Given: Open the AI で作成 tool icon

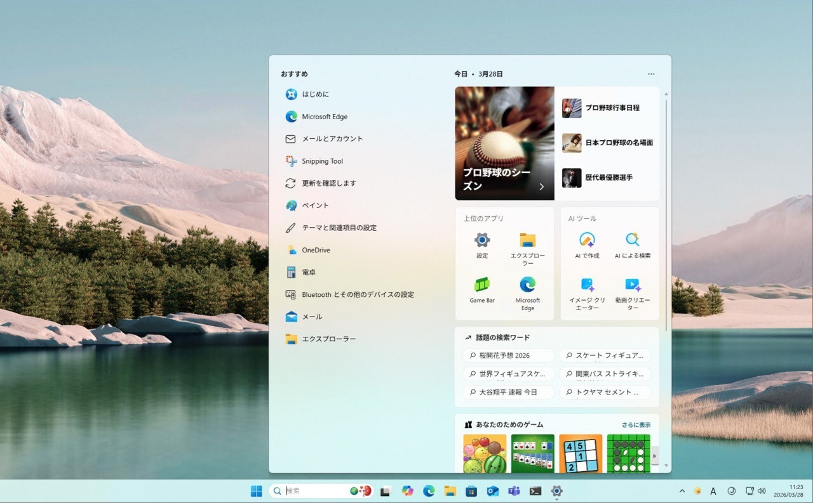Looking at the screenshot, I should [x=587, y=240].
